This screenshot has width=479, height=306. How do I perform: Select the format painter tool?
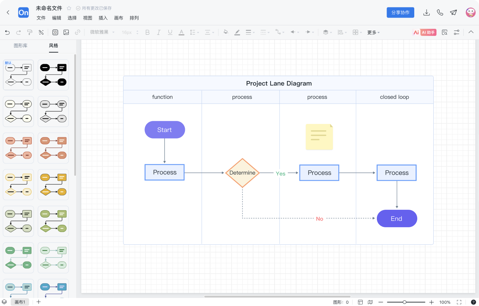tap(30, 32)
